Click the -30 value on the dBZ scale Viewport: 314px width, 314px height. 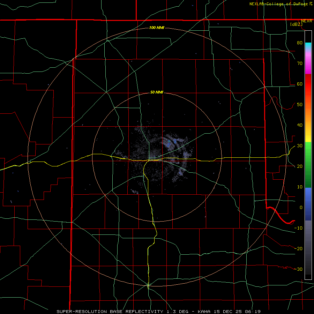(x=298, y=269)
